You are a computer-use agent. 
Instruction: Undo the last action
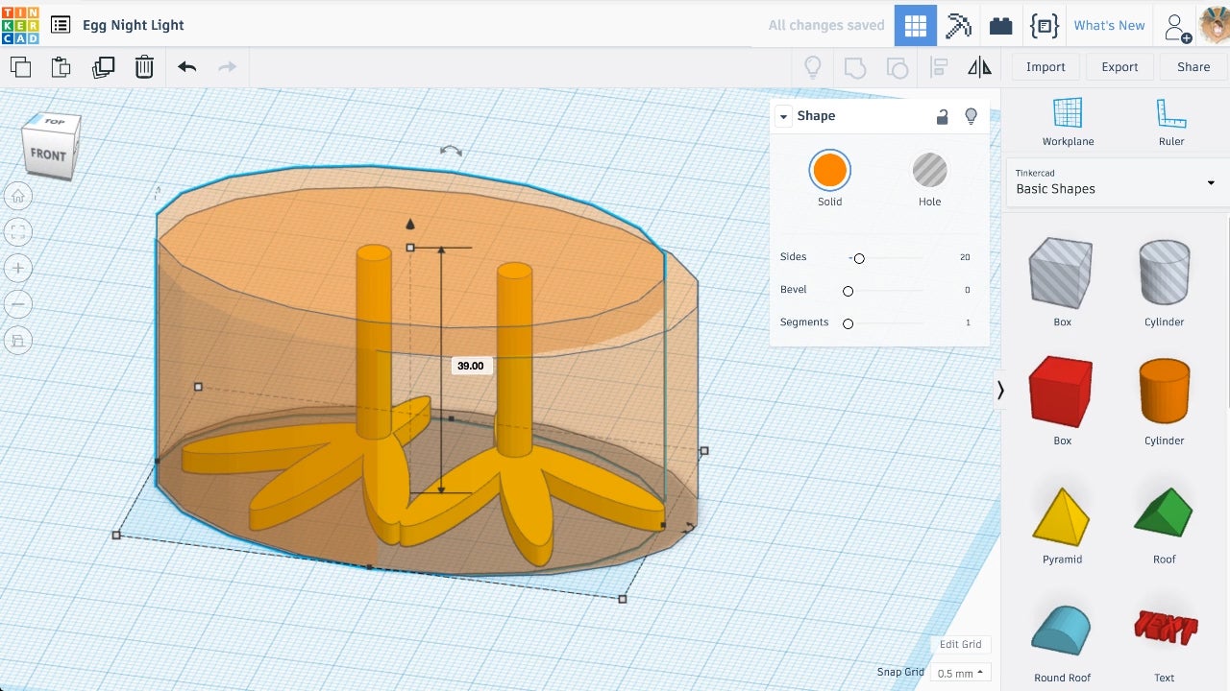point(186,67)
